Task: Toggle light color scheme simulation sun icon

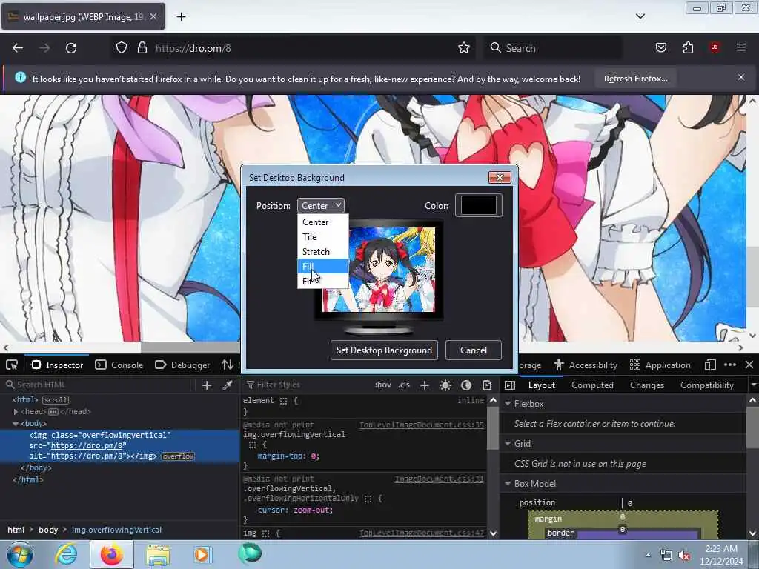Action: click(x=445, y=385)
